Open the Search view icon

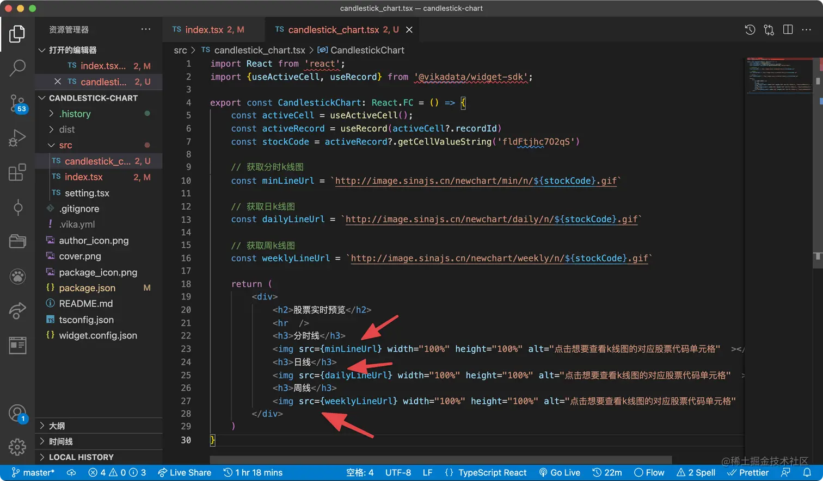pyautogui.click(x=17, y=68)
